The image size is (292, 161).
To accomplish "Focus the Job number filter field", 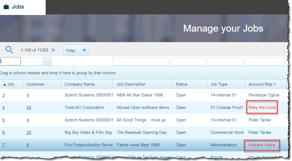I will (10, 61).
